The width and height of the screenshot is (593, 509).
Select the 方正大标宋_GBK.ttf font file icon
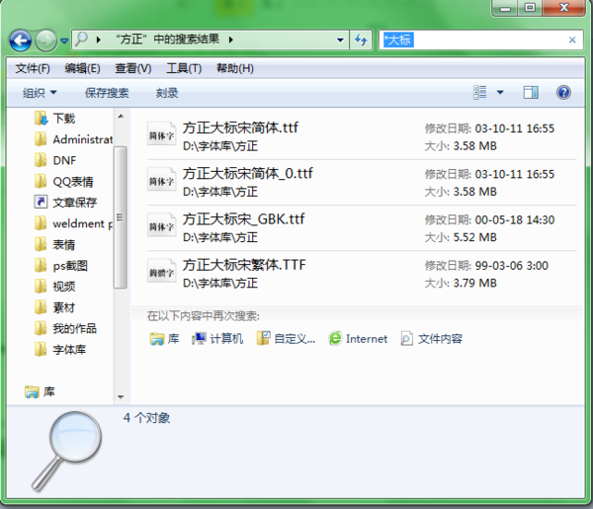[161, 226]
